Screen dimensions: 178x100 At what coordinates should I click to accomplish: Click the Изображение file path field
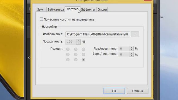(x=98, y=34)
